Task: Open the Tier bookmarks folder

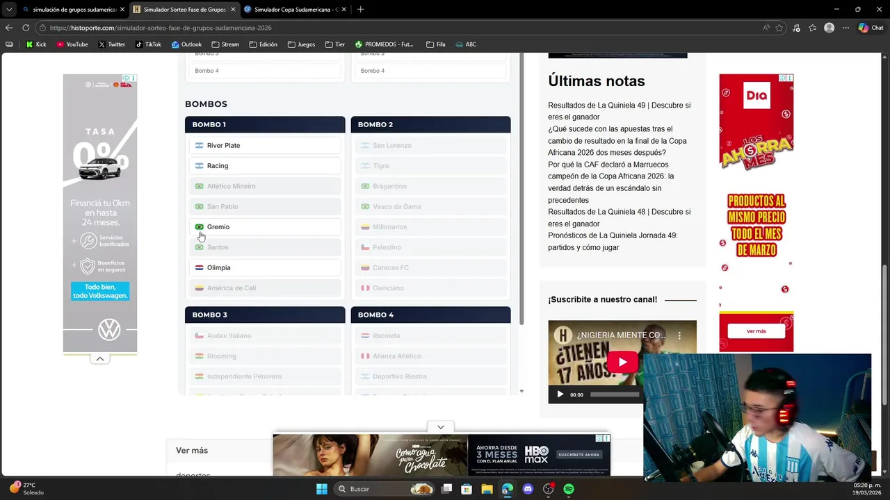Action: point(334,44)
